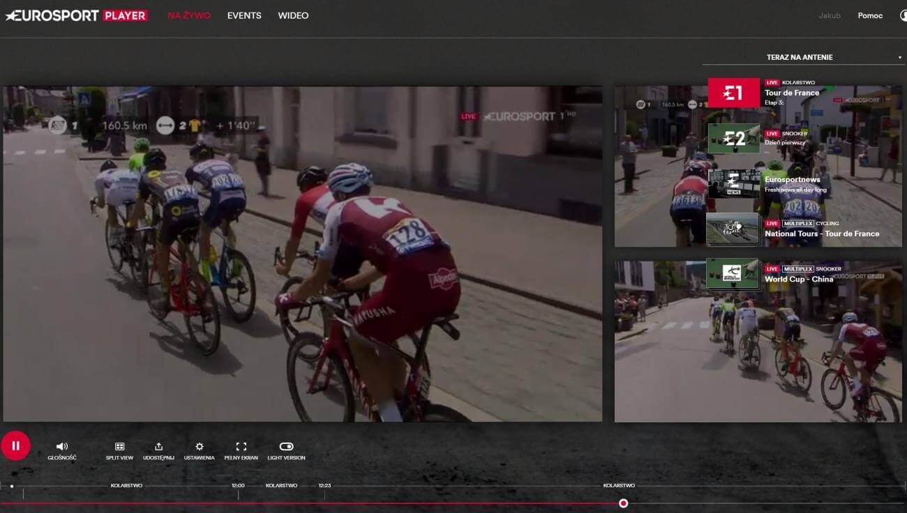
Task: Click the main cycling video player
Action: click(303, 254)
